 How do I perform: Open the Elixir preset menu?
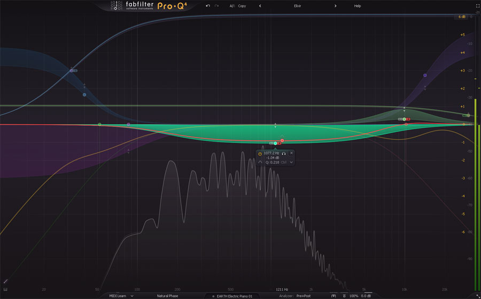[298, 6]
